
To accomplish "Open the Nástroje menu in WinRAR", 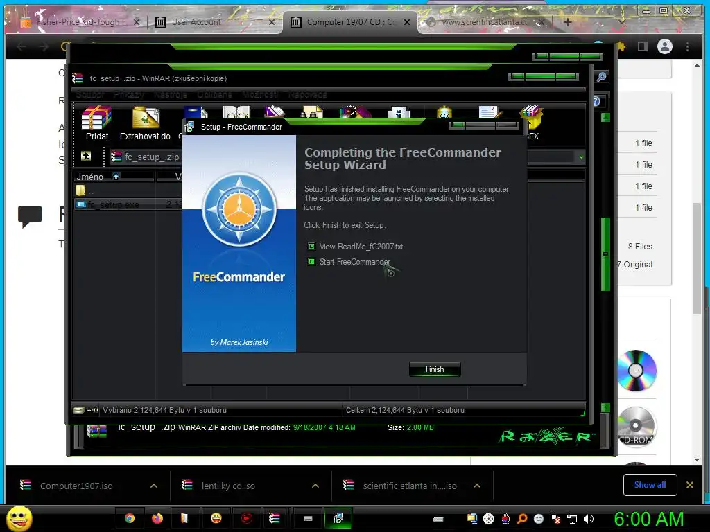I will point(171,94).
